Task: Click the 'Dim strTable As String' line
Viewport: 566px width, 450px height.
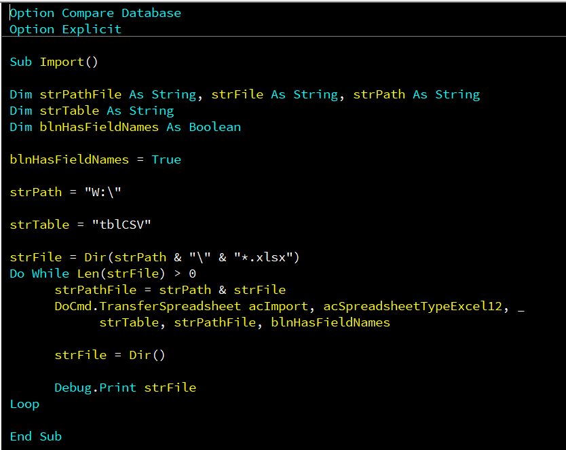Action: tap(92, 111)
